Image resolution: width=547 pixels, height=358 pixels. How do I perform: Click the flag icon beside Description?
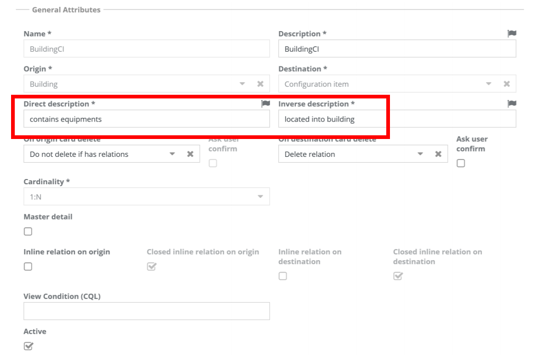coord(511,34)
